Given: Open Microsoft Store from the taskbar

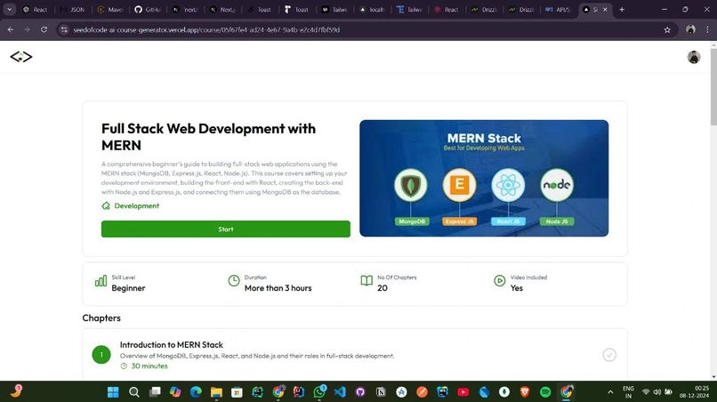Looking at the screenshot, I should click(x=237, y=392).
